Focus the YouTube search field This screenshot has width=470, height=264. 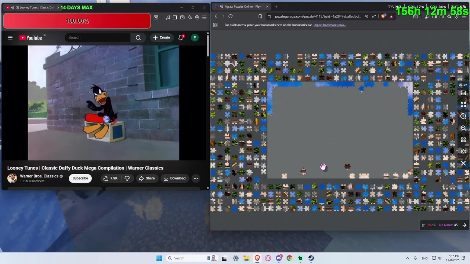(98, 37)
